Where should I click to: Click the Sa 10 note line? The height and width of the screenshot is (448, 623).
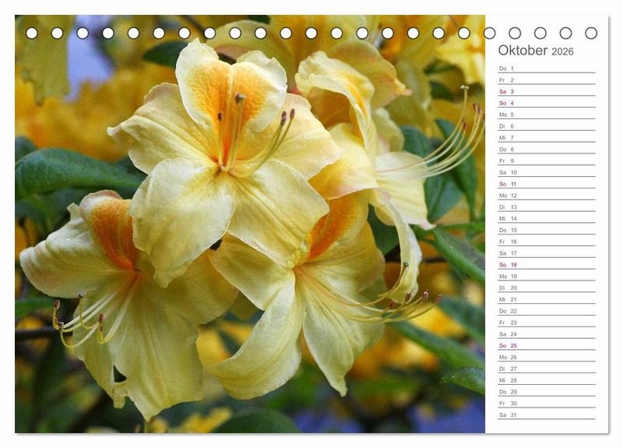546,172
